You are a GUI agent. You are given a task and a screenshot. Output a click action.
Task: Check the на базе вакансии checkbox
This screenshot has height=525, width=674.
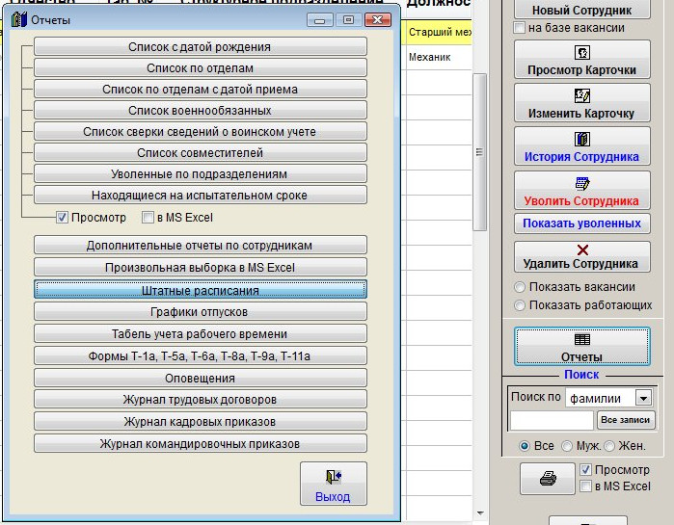[x=519, y=28]
